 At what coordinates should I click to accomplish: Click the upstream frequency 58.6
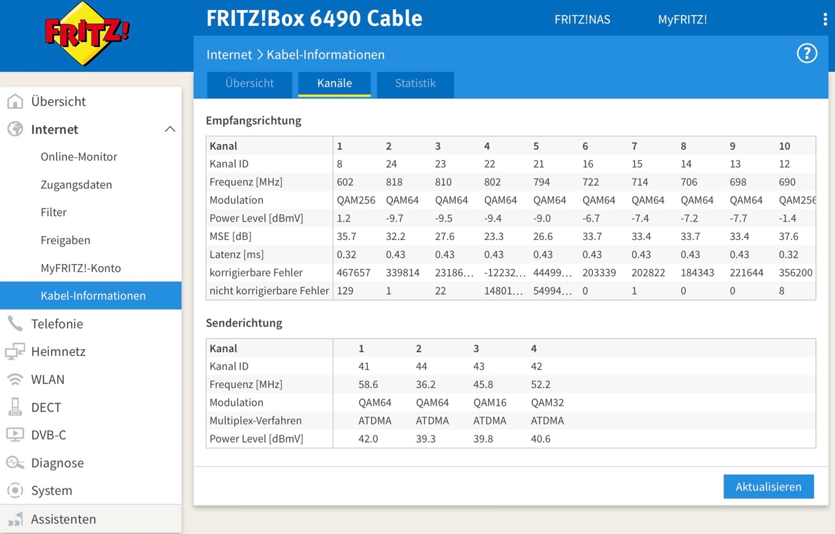tap(369, 385)
